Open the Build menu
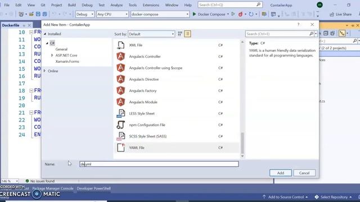The image size is (360, 202). click(x=71, y=5)
